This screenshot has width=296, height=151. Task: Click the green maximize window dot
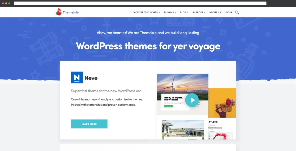point(9,3)
